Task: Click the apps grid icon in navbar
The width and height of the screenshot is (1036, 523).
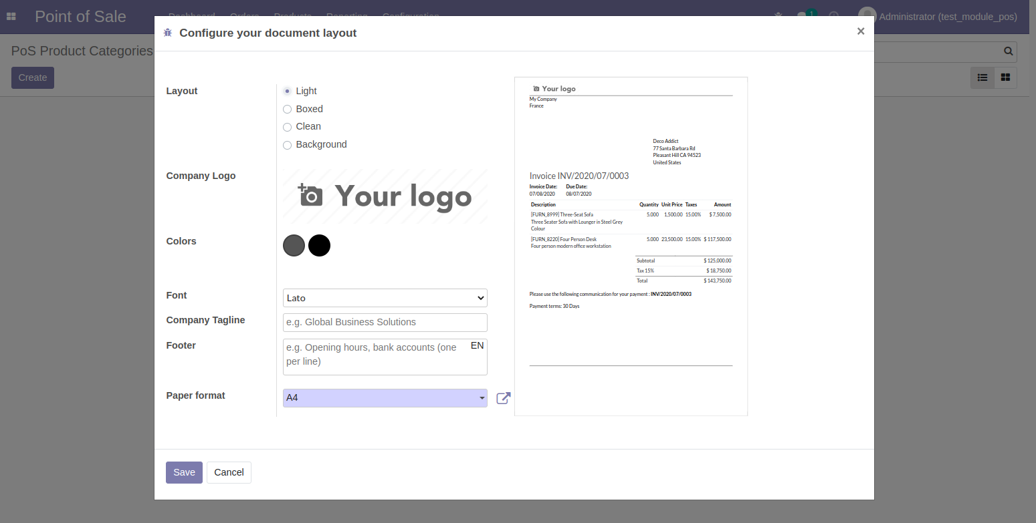Action: (11, 17)
